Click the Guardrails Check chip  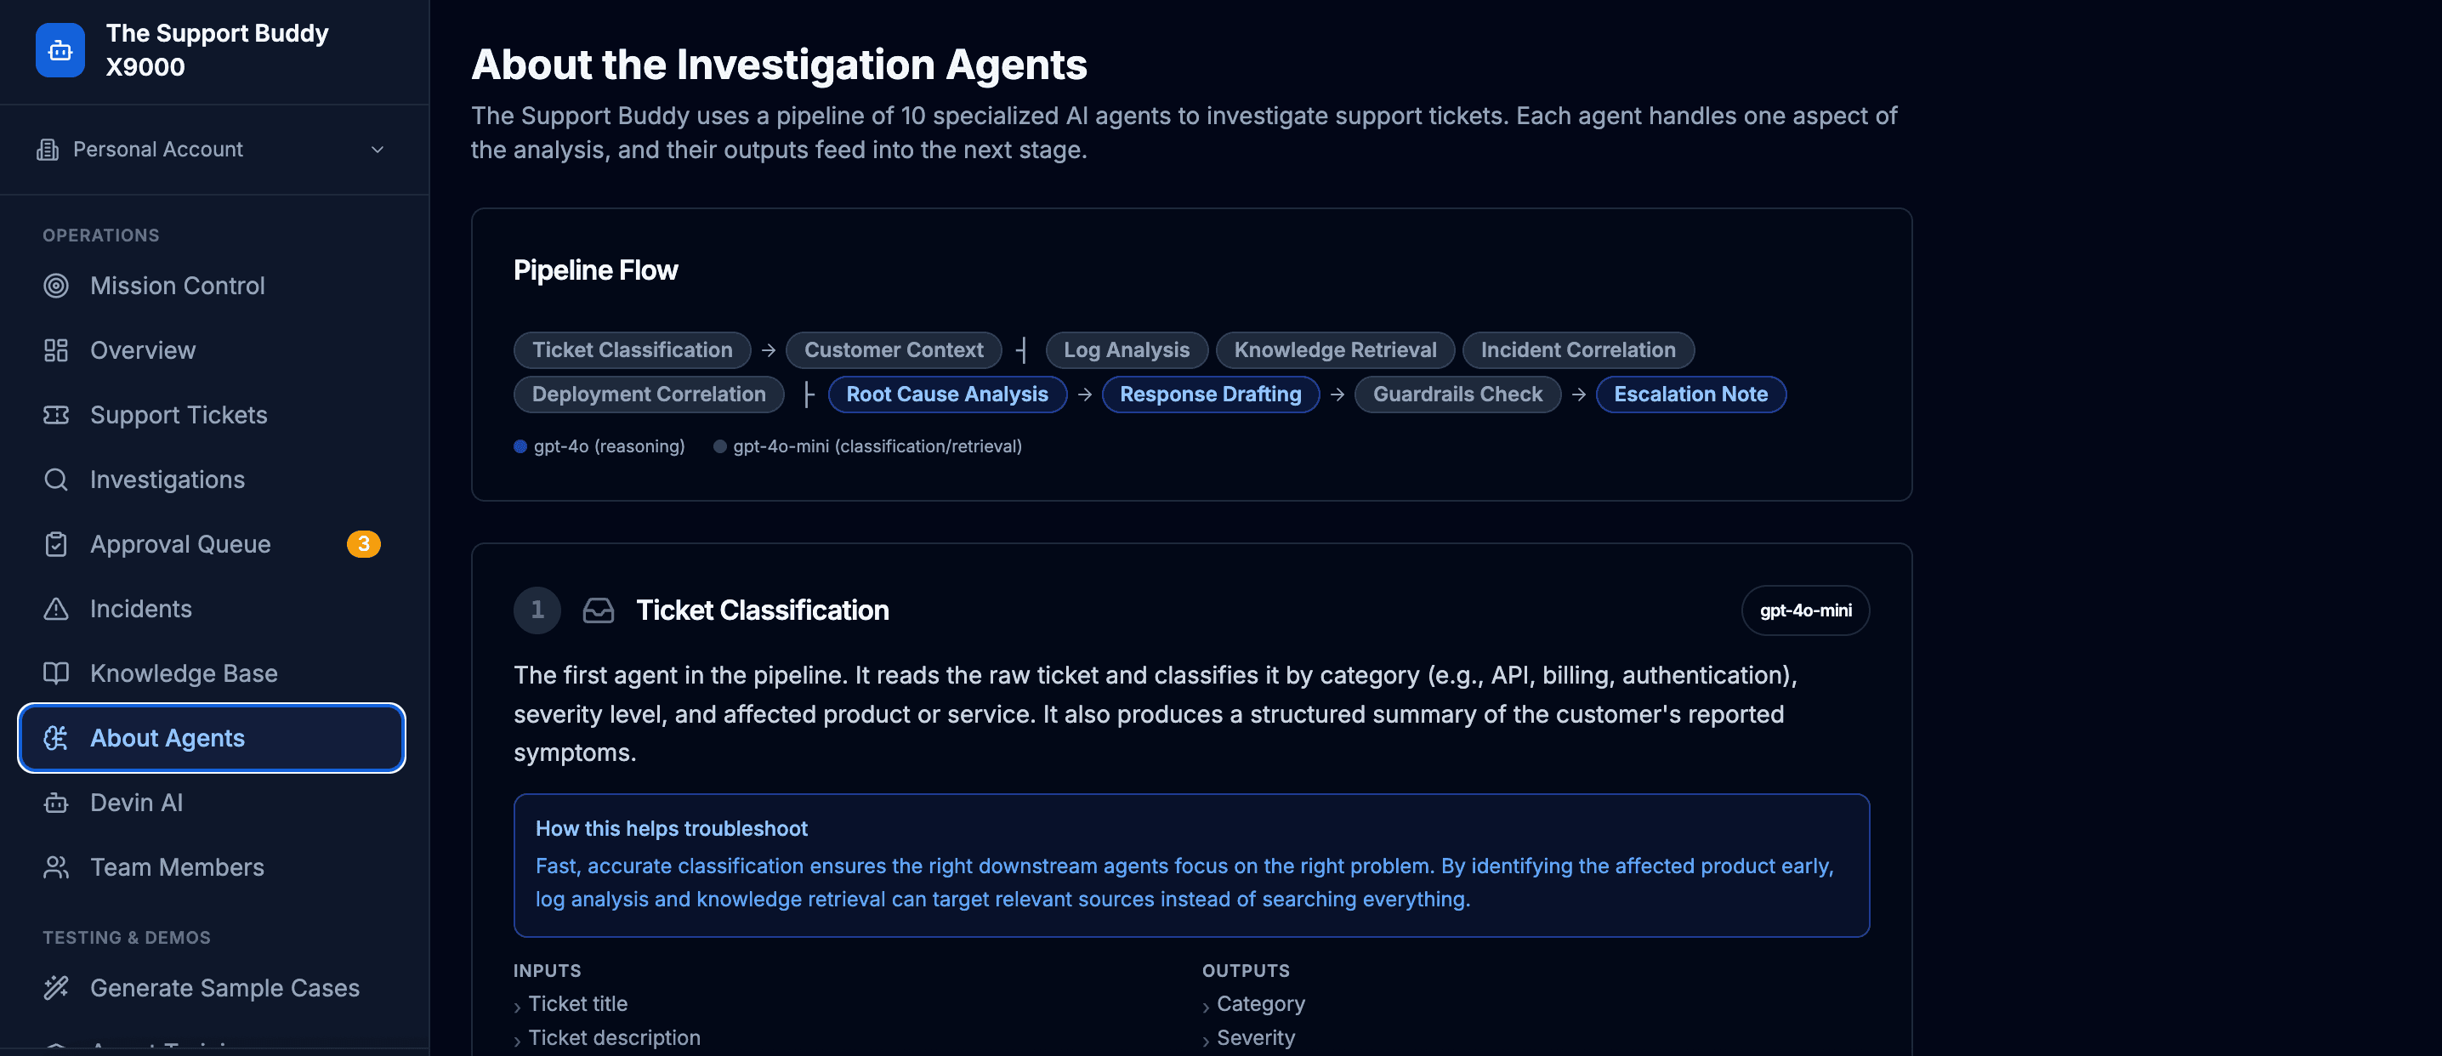pyautogui.click(x=1458, y=395)
